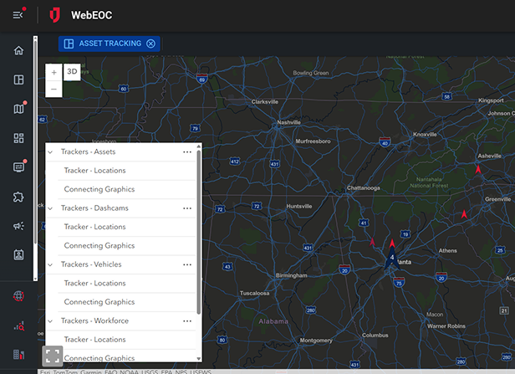This screenshot has height=374, width=515.
Task: Click the layer list vertical scrollbar
Action: point(199,234)
